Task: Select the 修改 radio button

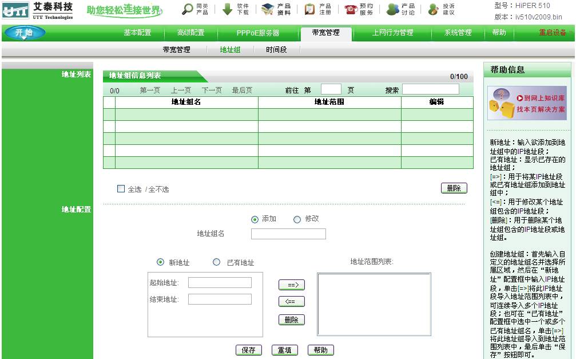Action: pyautogui.click(x=297, y=219)
